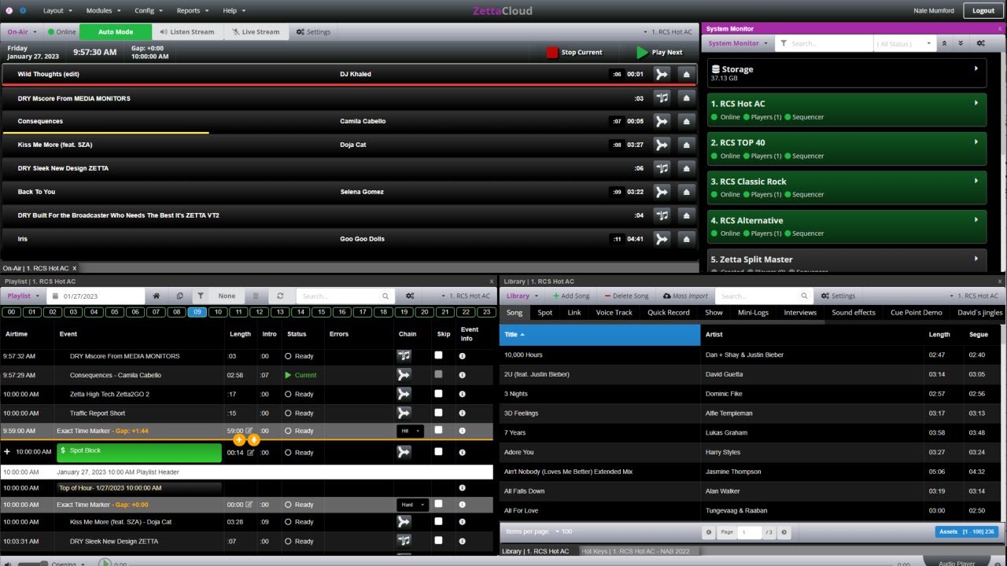Open the Listen Stream button

(x=187, y=32)
